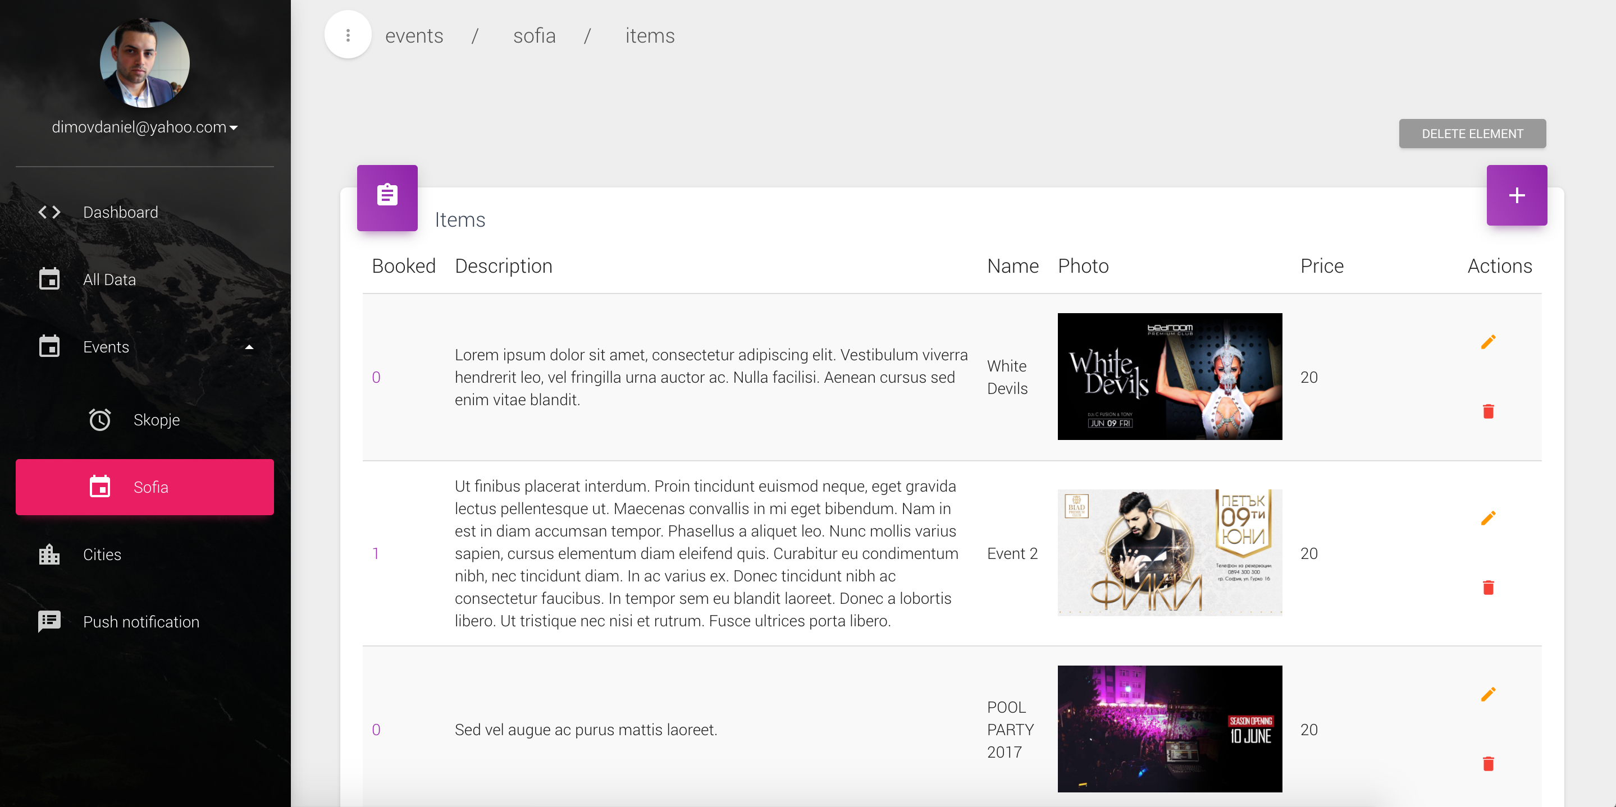Open the Dashboard menu item
Image resolution: width=1616 pixels, height=807 pixels.
(x=121, y=212)
